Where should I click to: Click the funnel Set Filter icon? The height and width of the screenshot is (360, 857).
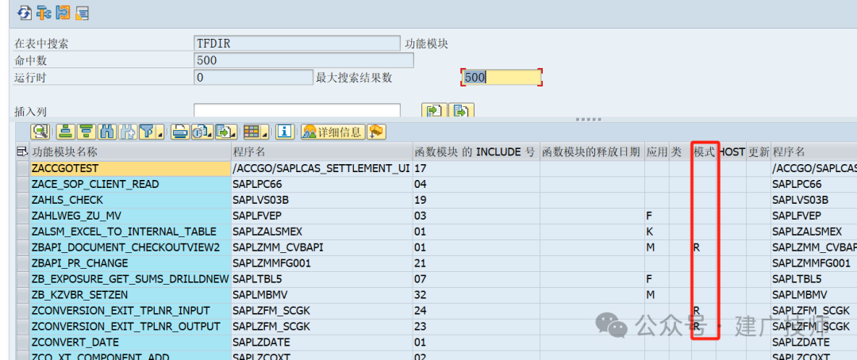[x=148, y=131]
